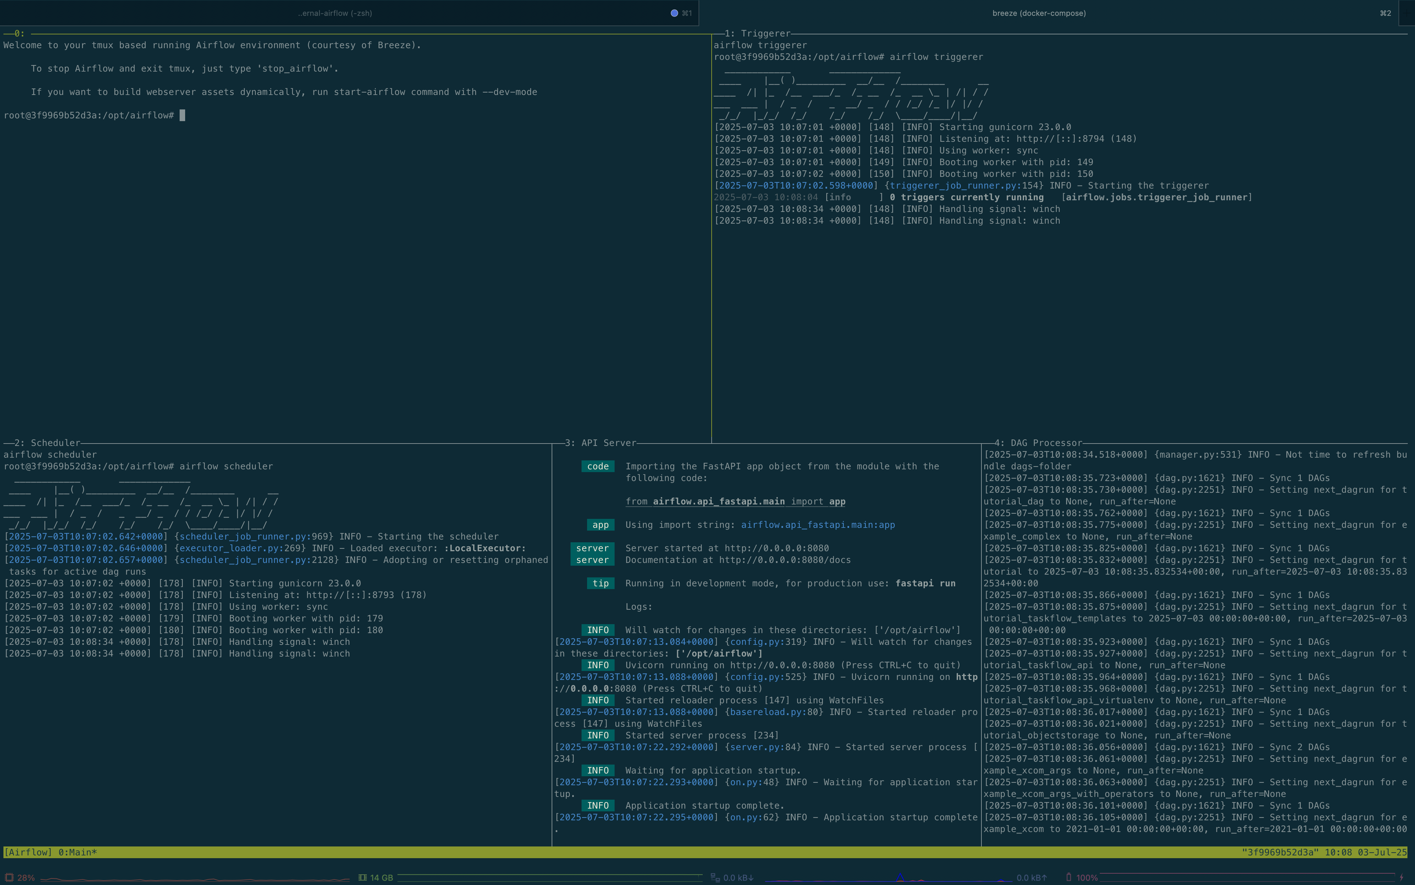Select the 0:Main* window in the tmux status bar
Screen dimensions: 1415x885
click(78, 852)
